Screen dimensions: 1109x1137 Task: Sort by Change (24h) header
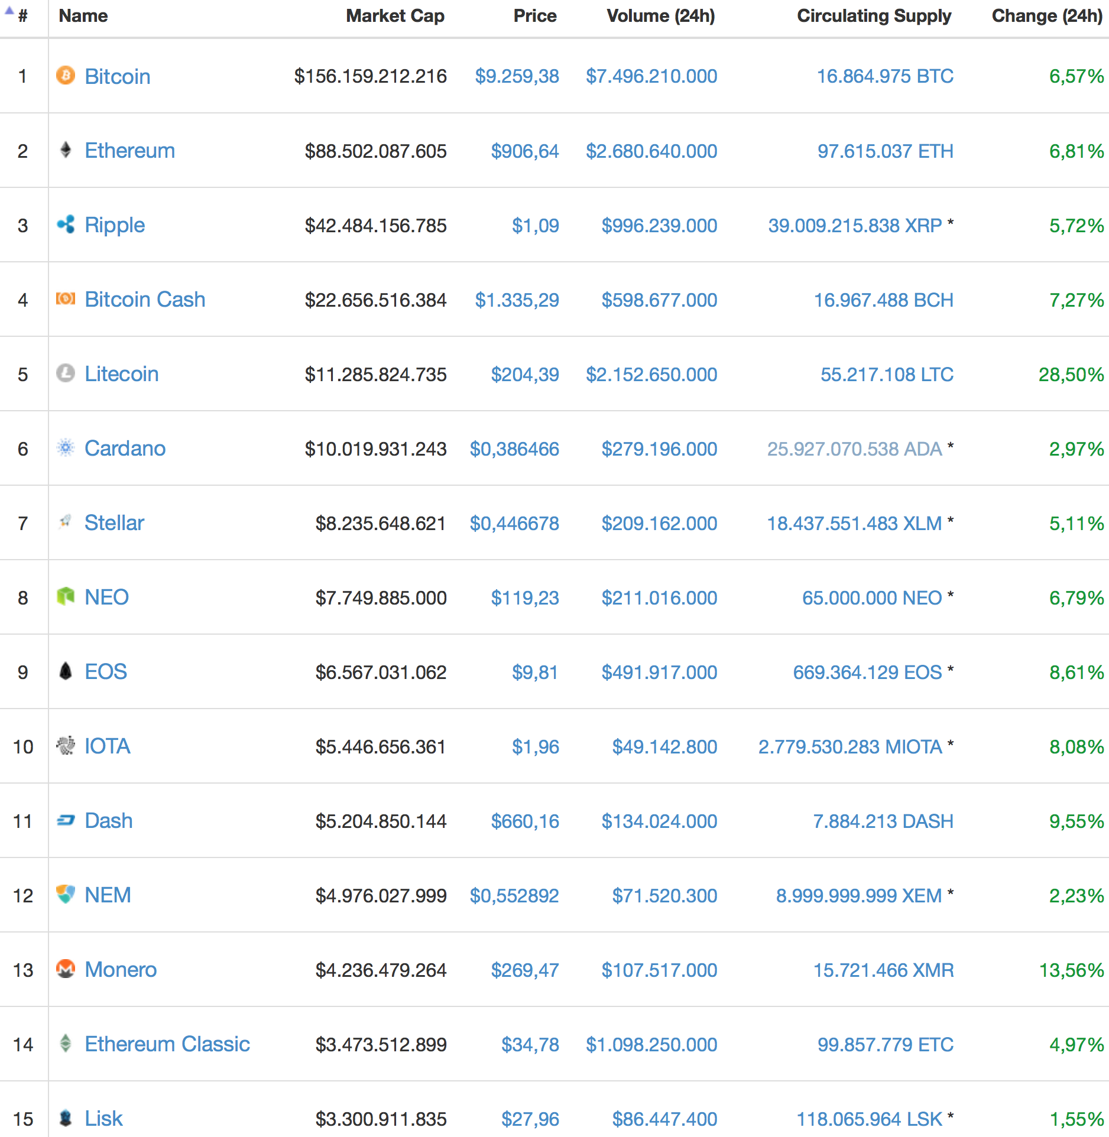click(x=1047, y=16)
